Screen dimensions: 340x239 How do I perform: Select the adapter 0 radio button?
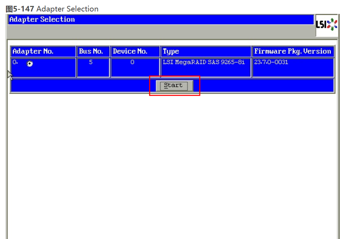pyautogui.click(x=30, y=64)
